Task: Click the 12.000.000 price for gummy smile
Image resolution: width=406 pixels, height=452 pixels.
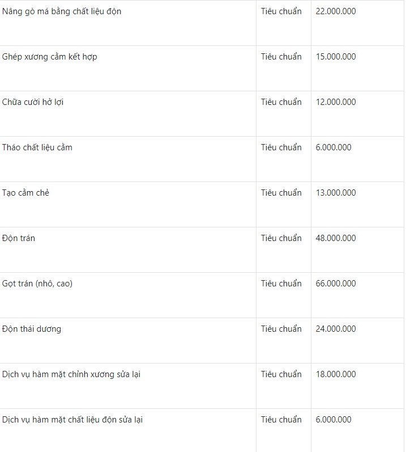Action: coord(336,102)
